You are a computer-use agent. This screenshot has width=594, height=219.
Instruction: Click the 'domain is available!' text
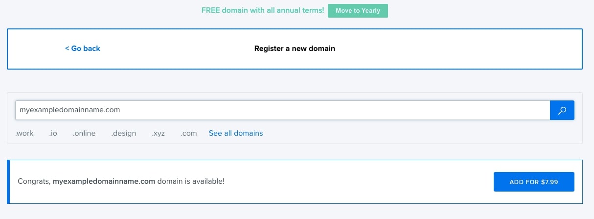pyautogui.click(x=191, y=181)
